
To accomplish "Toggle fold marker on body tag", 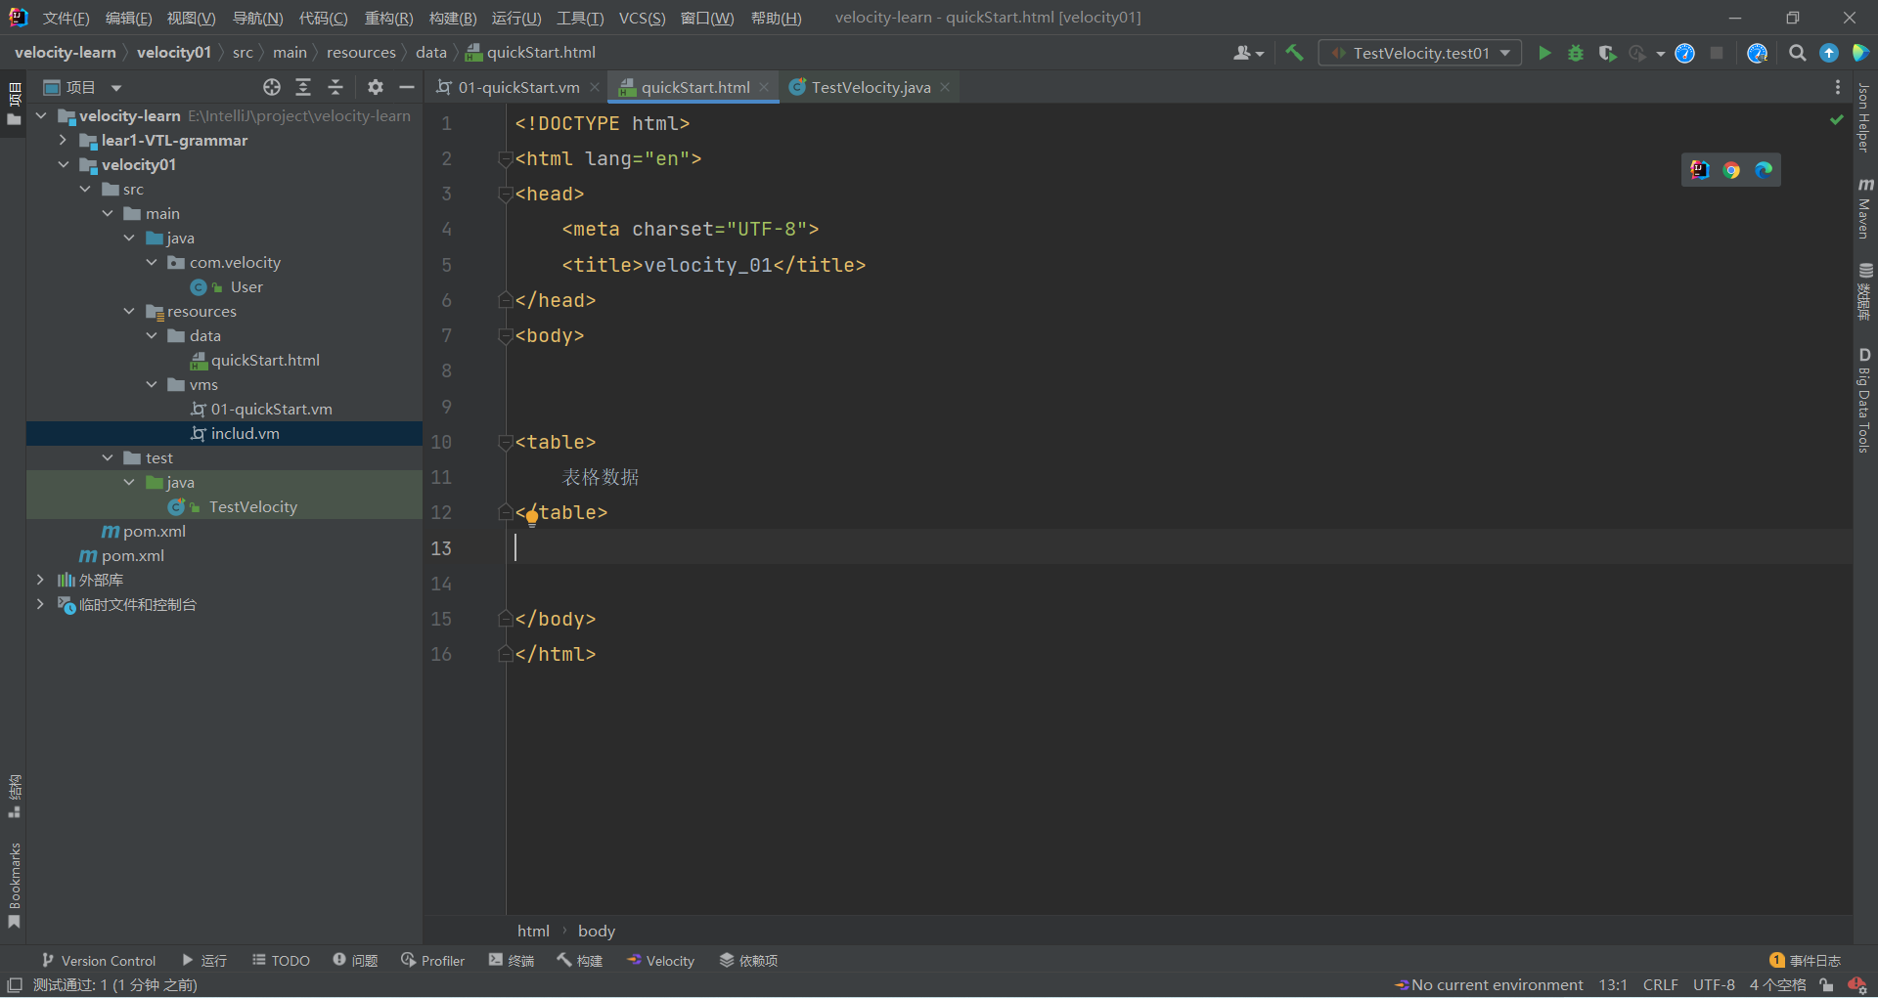I will pos(505,335).
